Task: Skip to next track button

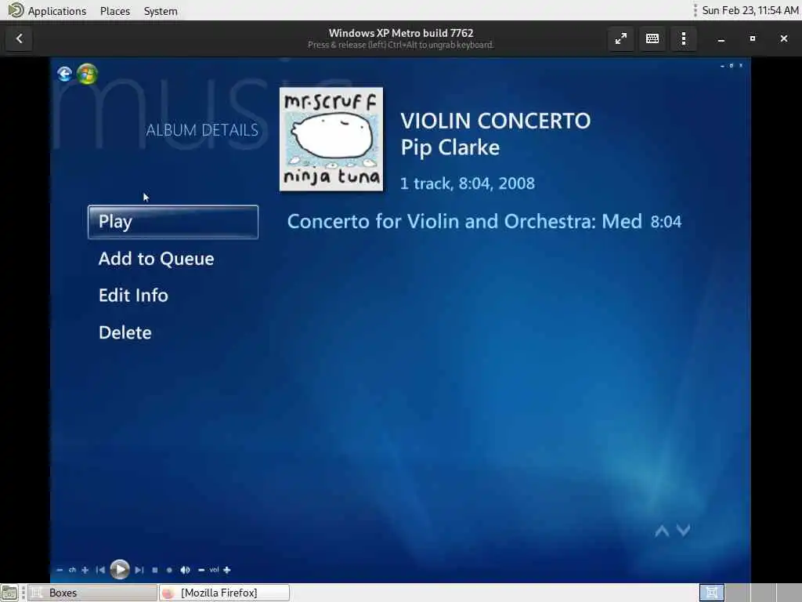Action: point(139,570)
